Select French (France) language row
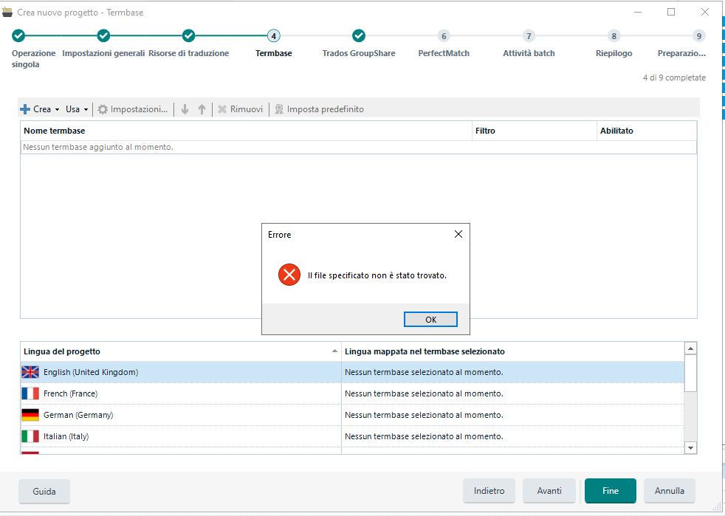 (x=352, y=393)
